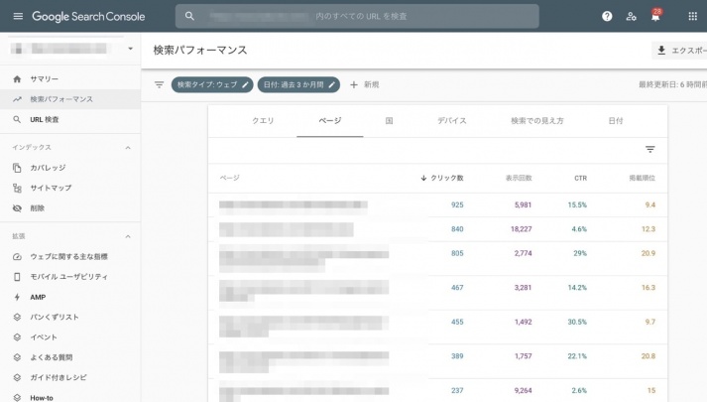
Task: Click the layers icon beside ガイド付きレシピ
Action: tap(17, 377)
